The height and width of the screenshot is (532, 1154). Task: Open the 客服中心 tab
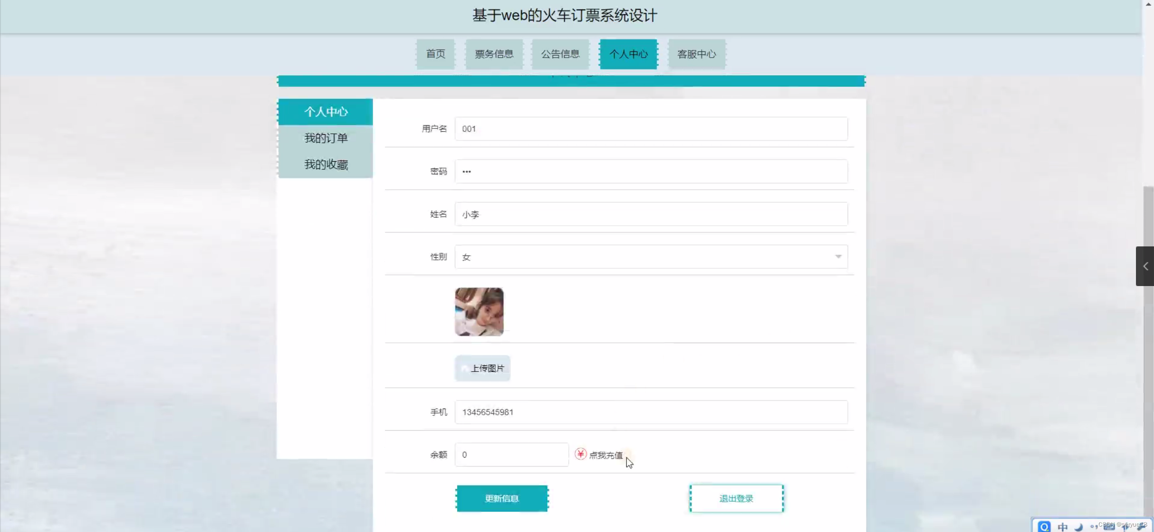pyautogui.click(x=697, y=54)
